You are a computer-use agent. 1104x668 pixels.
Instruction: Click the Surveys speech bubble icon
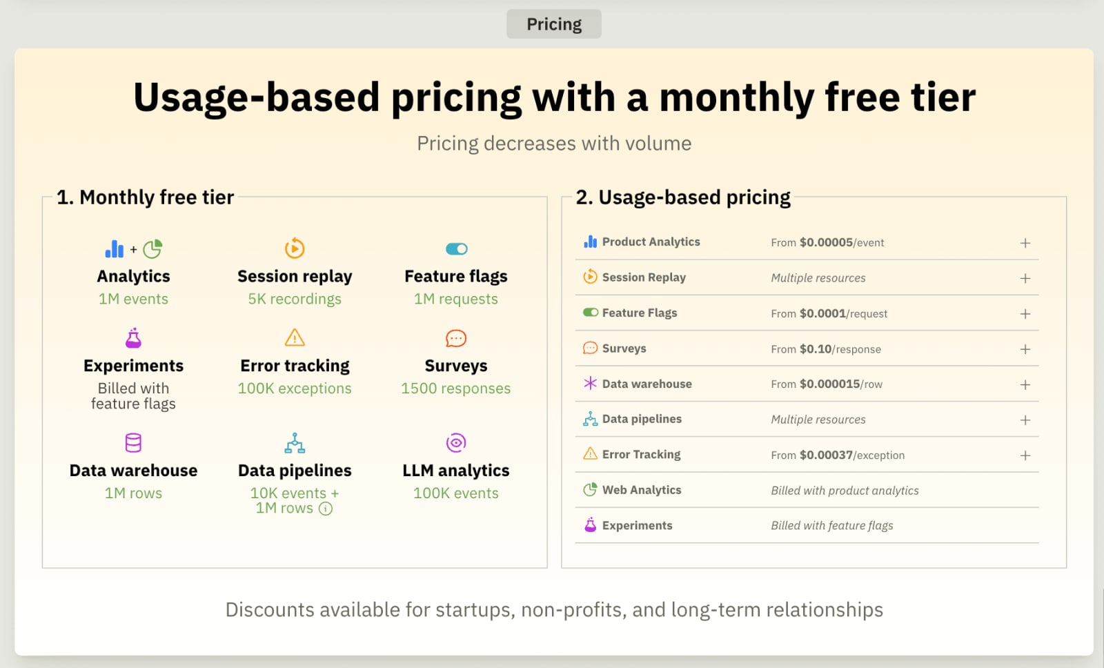pyautogui.click(x=455, y=338)
